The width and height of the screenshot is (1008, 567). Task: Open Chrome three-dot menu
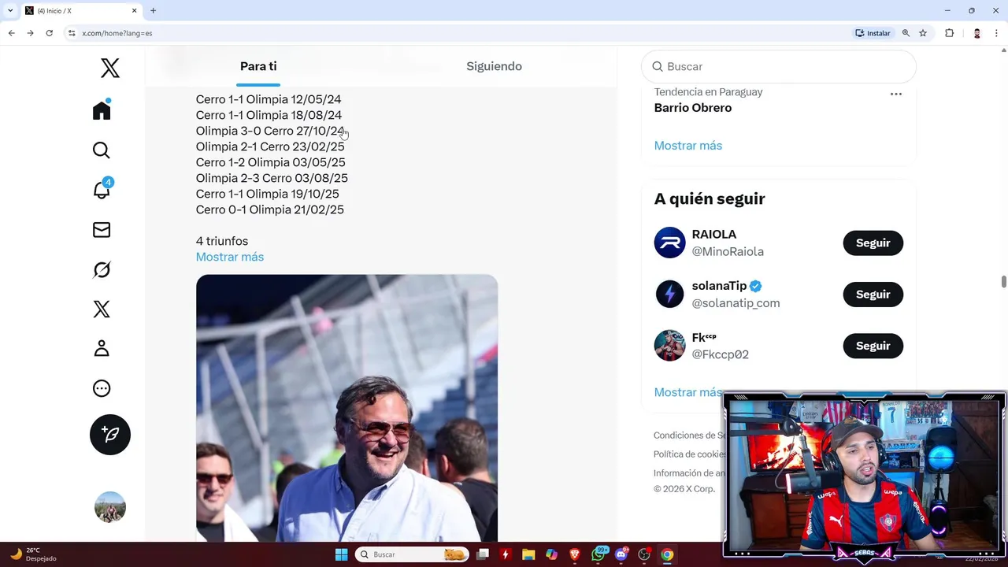click(997, 33)
